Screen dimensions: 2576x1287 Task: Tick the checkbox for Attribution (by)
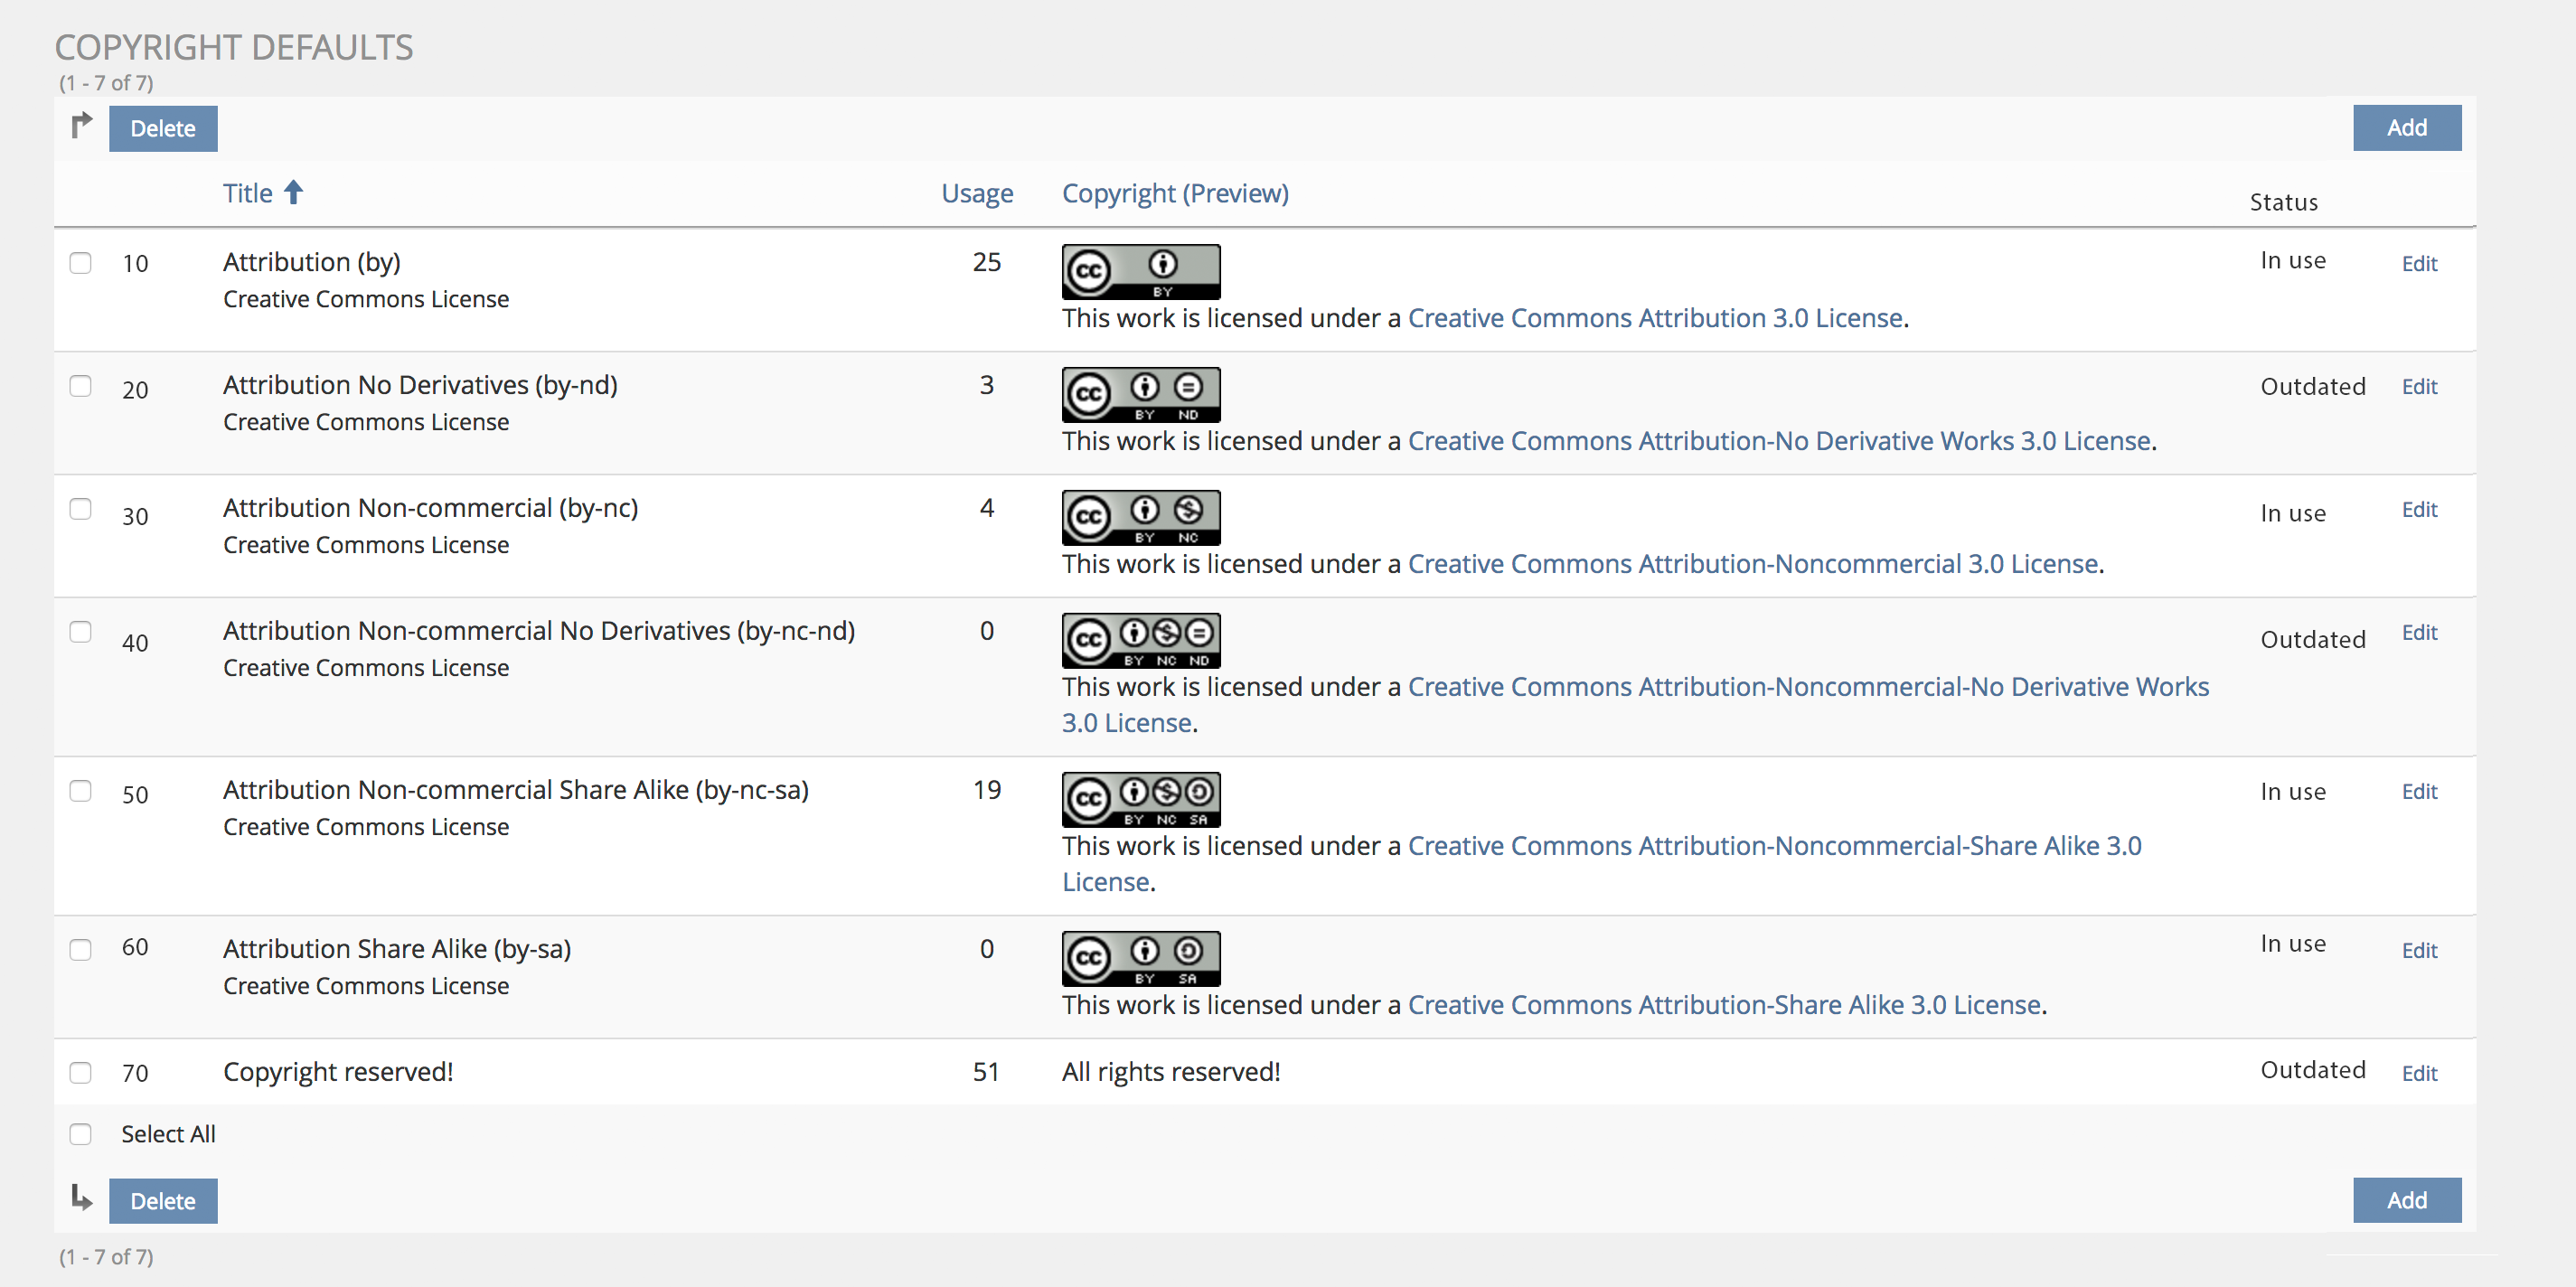[80, 263]
